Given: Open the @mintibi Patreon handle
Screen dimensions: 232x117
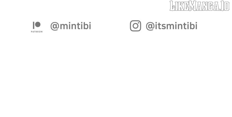Looking at the screenshot, I should (x=71, y=26).
